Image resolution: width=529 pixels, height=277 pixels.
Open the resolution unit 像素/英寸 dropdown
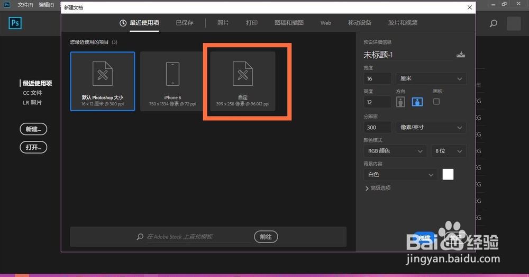[x=431, y=127]
